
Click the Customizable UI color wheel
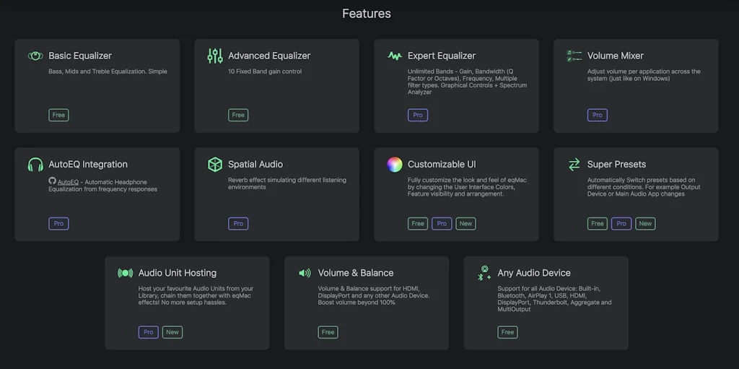pos(394,165)
